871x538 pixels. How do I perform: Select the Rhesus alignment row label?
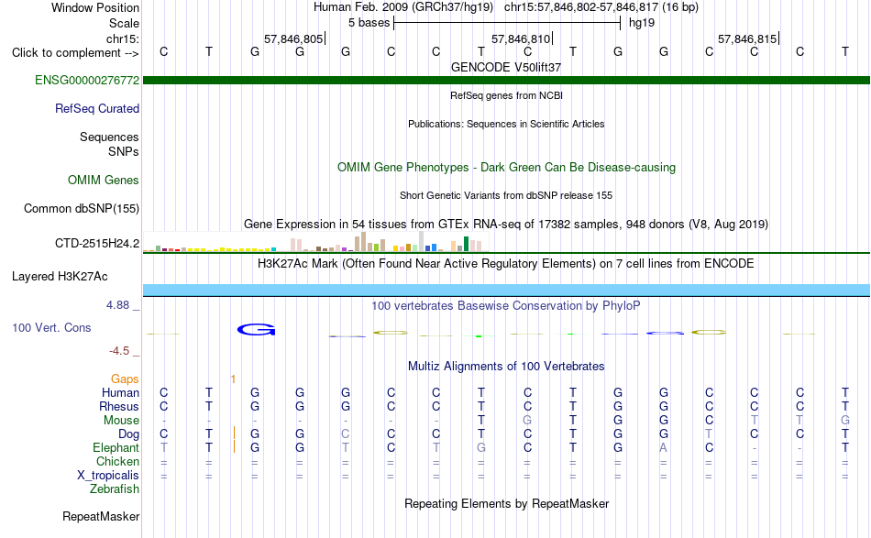(119, 406)
